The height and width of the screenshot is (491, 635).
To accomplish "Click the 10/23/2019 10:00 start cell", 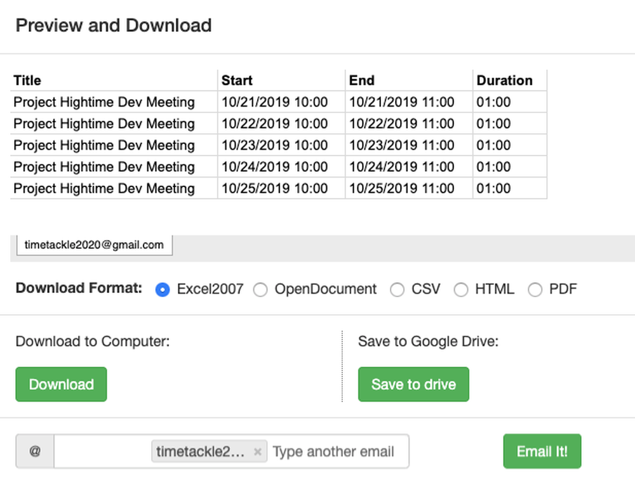I will pyautogui.click(x=274, y=145).
